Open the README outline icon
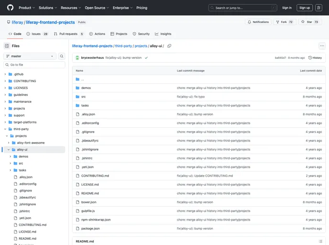Viewport: 329px width, 245px height. point(320,242)
